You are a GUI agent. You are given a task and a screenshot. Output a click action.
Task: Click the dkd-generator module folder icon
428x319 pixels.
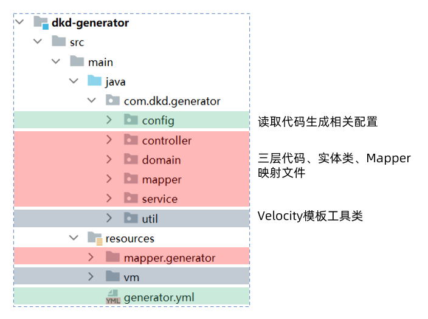point(41,23)
